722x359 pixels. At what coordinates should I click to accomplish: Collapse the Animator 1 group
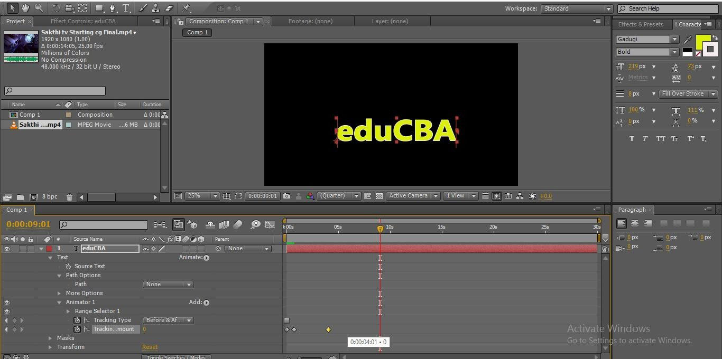[59, 303]
